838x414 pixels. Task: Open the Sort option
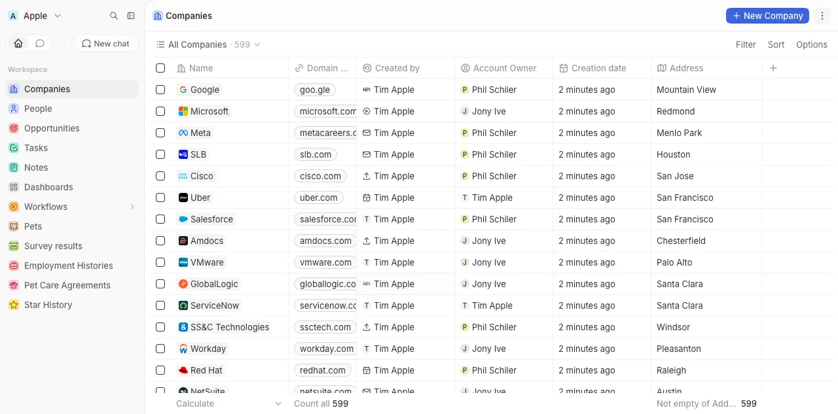coord(776,44)
